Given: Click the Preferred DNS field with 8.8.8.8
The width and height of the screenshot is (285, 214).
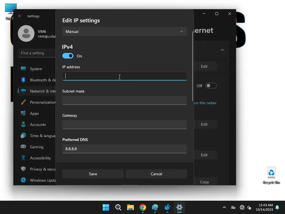Looking at the screenshot, I should click(x=124, y=149).
